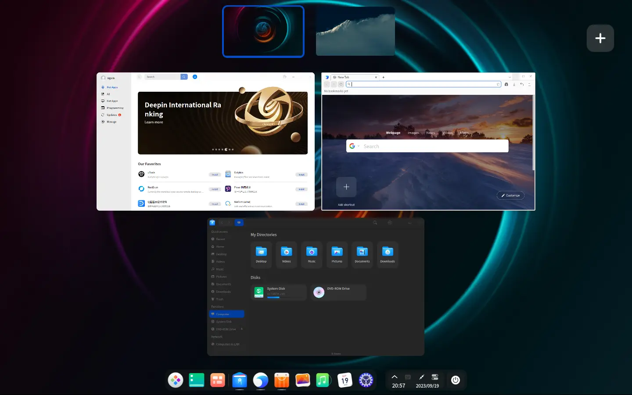
Task: Expand the system tray arrow
Action: [x=395, y=377]
